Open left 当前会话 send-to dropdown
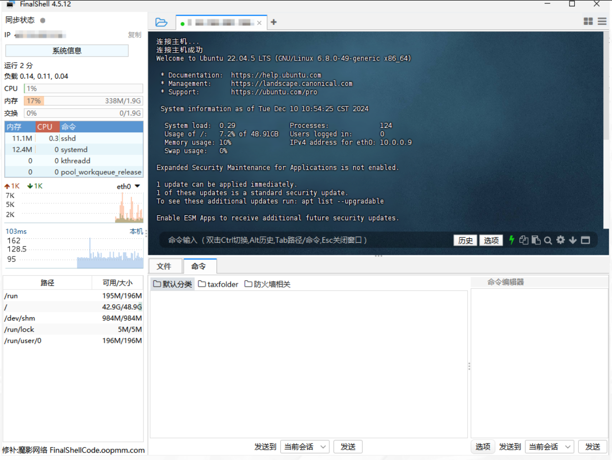The width and height of the screenshot is (612, 460). click(305, 447)
